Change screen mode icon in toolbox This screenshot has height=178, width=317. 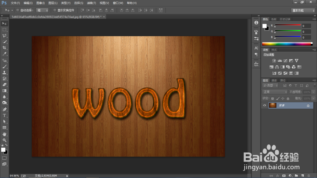[4, 164]
